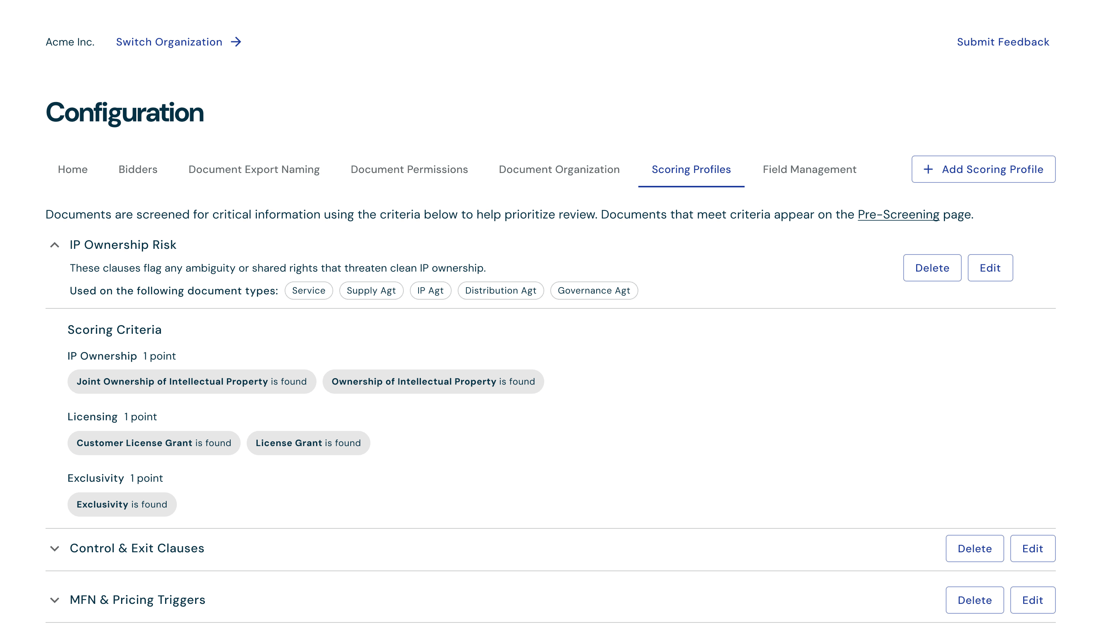Edit the IP Ownership Risk profile
Screen dimensions: 1093x638
[x=990, y=268]
